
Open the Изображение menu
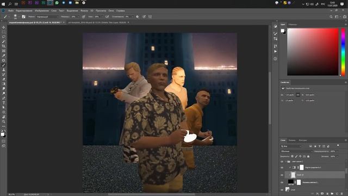click(x=42, y=11)
